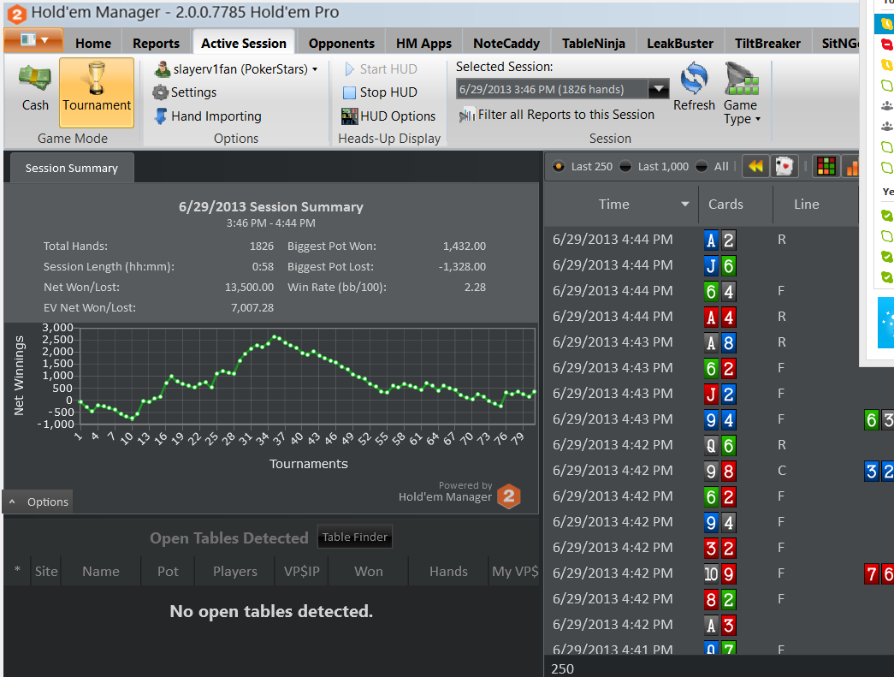Viewport: 894px width, 677px height.
Task: Click the Won column header
Action: (x=369, y=572)
